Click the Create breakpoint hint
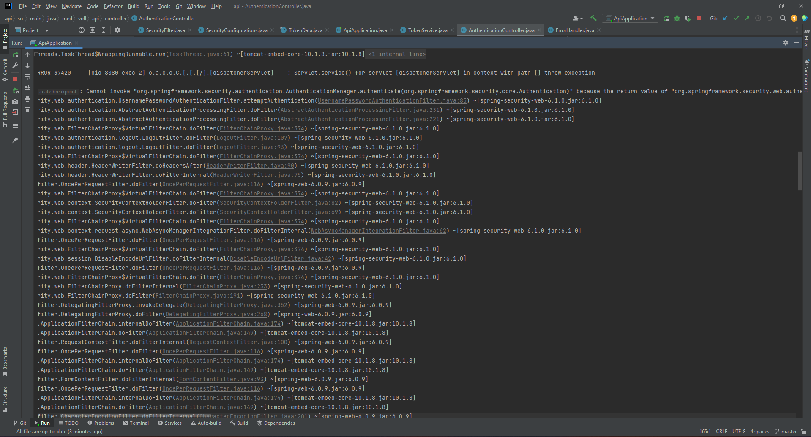811x437 pixels. click(58, 92)
